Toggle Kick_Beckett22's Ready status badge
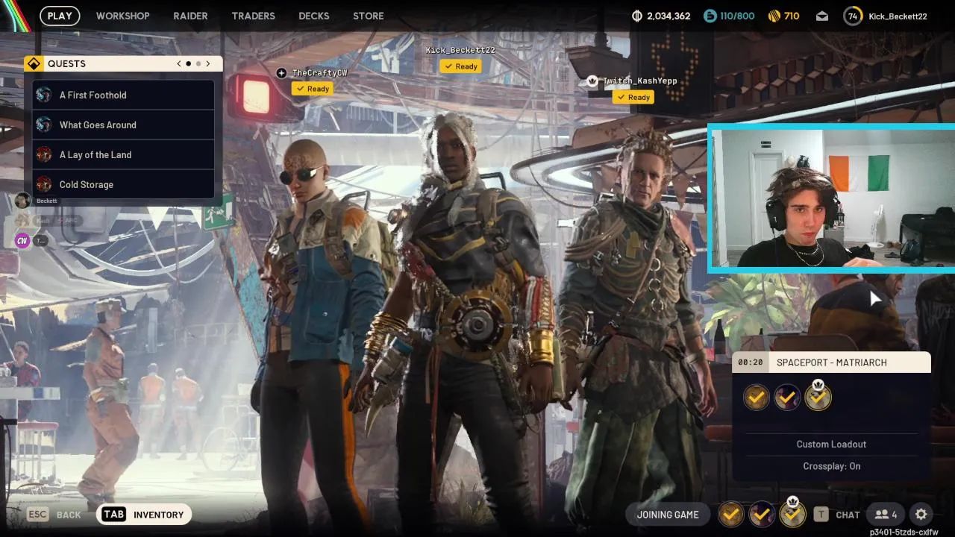The image size is (955, 537). [460, 66]
